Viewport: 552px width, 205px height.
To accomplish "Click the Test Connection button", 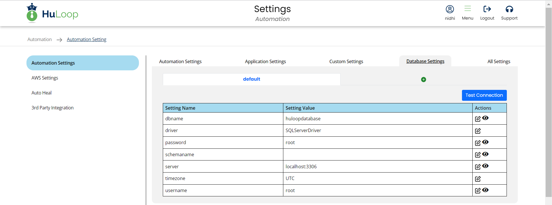I will pos(484,95).
